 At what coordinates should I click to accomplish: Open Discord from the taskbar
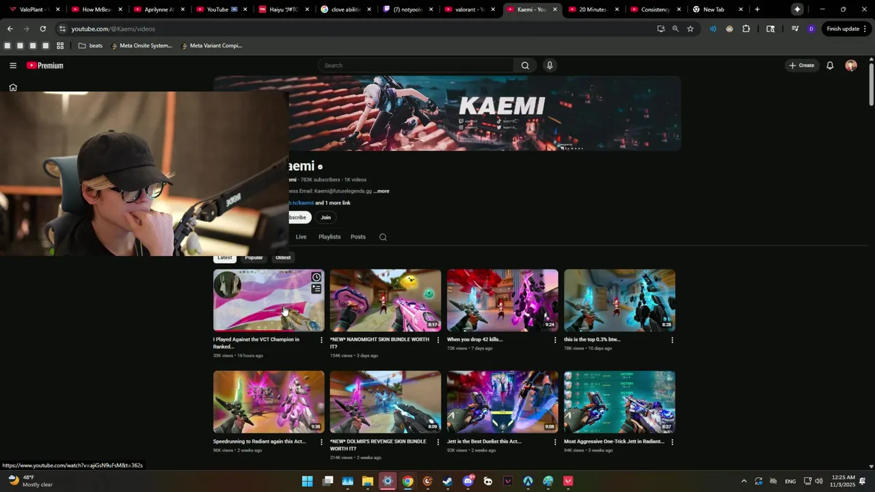pyautogui.click(x=468, y=481)
